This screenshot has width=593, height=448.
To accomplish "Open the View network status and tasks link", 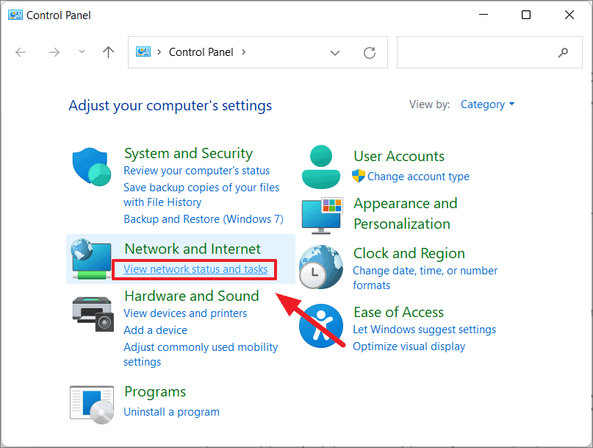I will point(194,269).
